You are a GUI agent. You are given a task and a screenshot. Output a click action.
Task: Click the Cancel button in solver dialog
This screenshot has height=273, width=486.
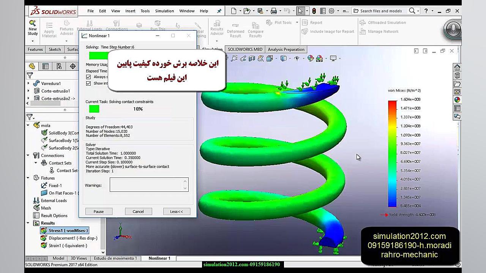coord(138,212)
